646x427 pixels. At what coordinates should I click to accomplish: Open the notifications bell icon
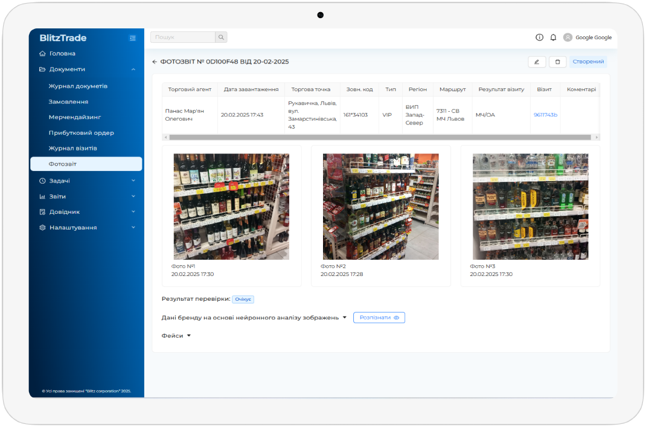coord(553,37)
